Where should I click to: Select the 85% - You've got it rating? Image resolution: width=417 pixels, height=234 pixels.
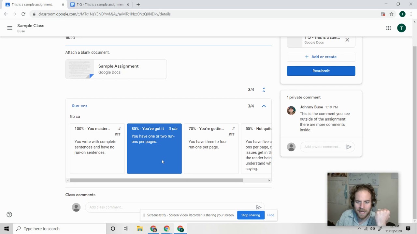click(x=154, y=149)
